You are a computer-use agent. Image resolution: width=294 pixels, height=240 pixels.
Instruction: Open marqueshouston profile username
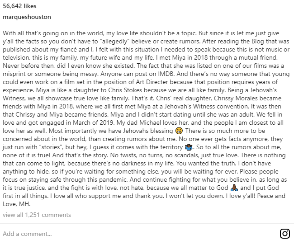pyautogui.click(x=27, y=17)
